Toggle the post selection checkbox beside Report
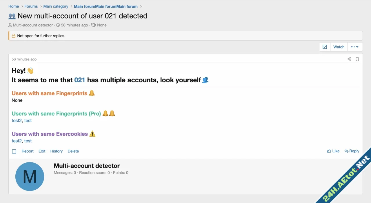Image resolution: width=371 pixels, height=203 pixels. click(x=14, y=151)
